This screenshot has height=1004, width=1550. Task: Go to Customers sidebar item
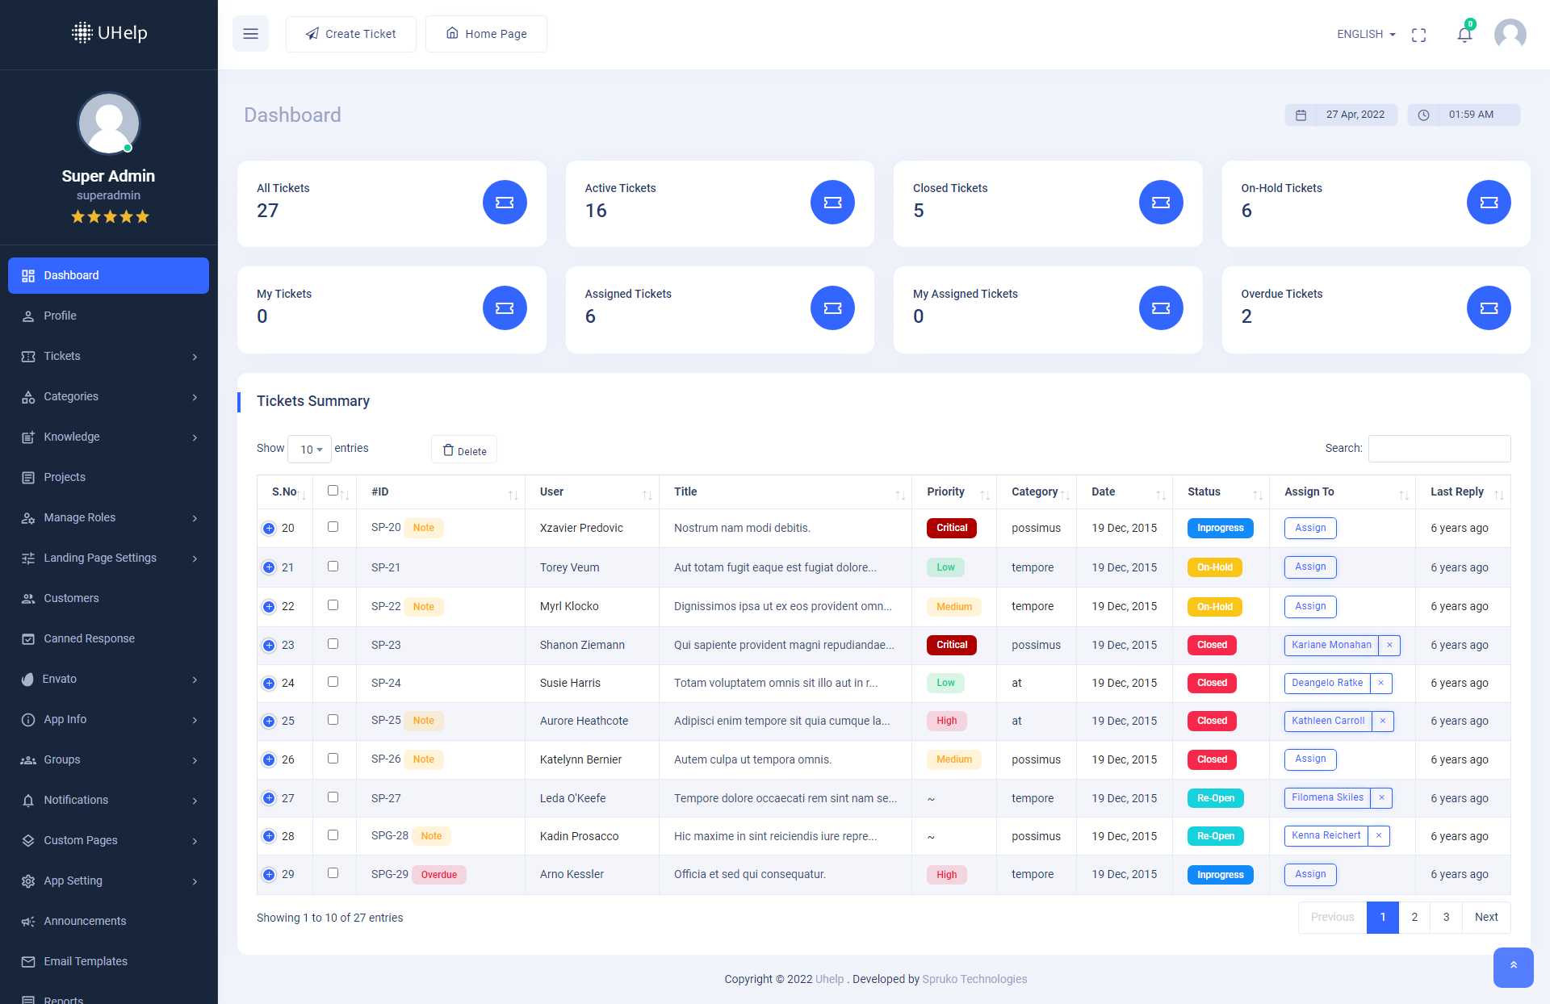point(71,598)
